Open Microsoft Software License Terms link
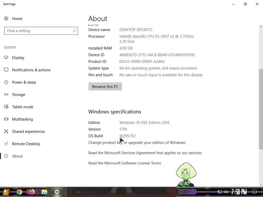The image size is (263, 197). click(125, 163)
